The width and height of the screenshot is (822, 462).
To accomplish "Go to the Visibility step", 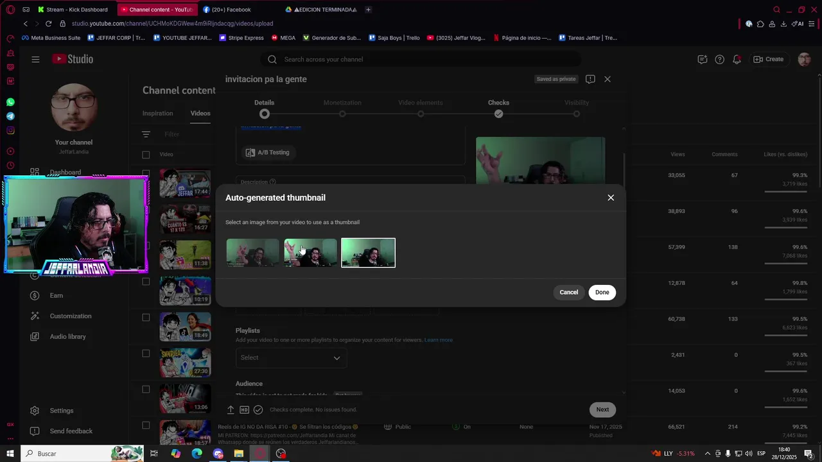I will (577, 108).
